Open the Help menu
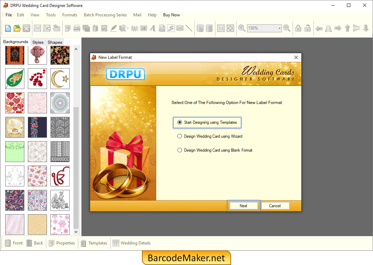This screenshot has height=265, width=373. [152, 15]
